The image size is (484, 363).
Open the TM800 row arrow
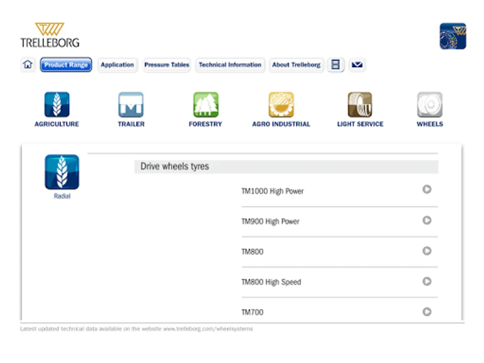point(427,251)
